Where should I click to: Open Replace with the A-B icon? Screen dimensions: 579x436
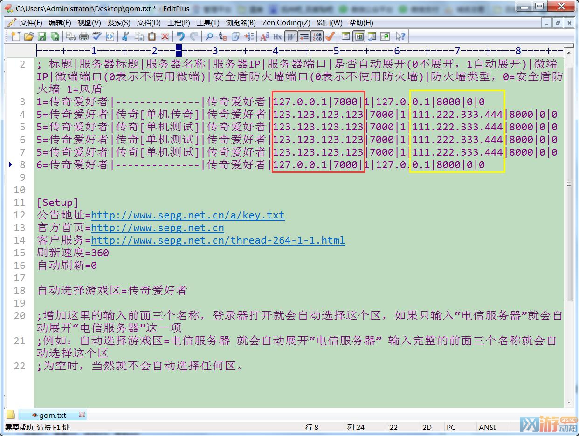[223, 36]
